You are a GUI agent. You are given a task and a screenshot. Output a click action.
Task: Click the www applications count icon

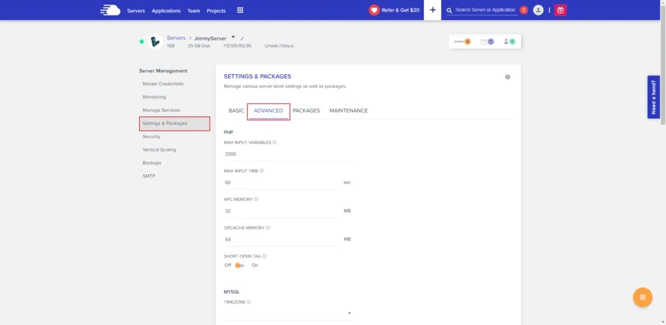click(x=462, y=42)
